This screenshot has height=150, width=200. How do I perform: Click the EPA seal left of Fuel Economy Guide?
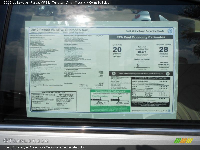coord(114,73)
